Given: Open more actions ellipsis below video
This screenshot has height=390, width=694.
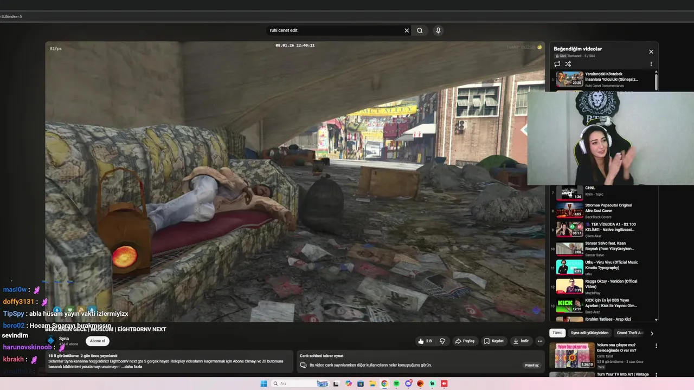Looking at the screenshot, I should point(540,341).
